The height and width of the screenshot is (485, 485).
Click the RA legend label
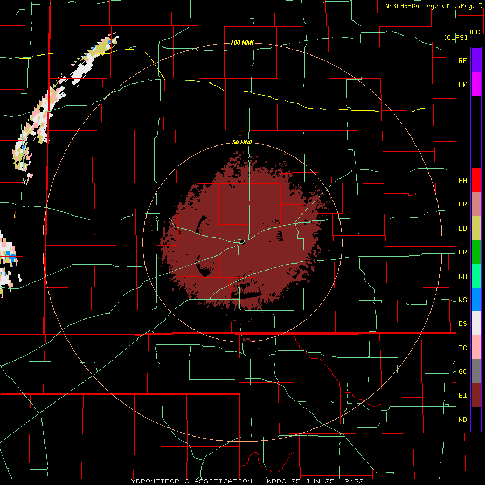coord(462,276)
